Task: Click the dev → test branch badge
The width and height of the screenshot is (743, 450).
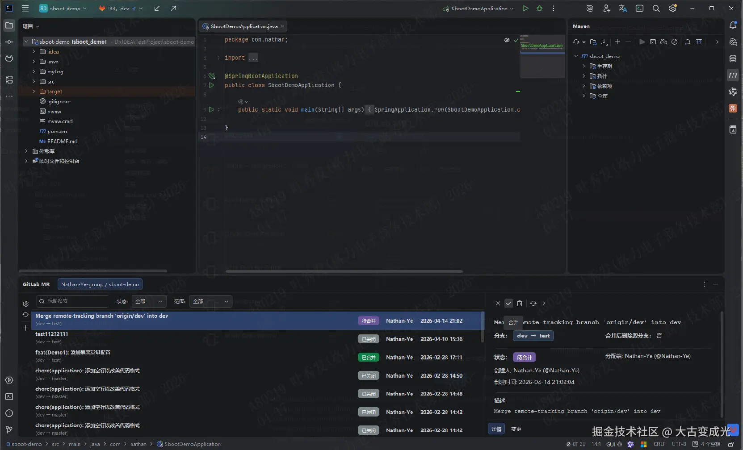Action: click(x=533, y=336)
